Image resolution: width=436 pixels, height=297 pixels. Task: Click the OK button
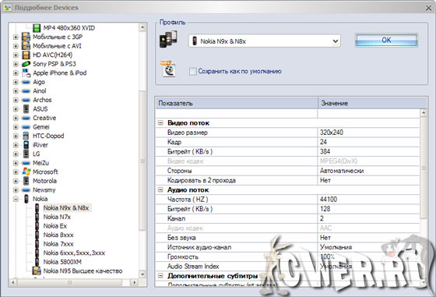[386, 41]
